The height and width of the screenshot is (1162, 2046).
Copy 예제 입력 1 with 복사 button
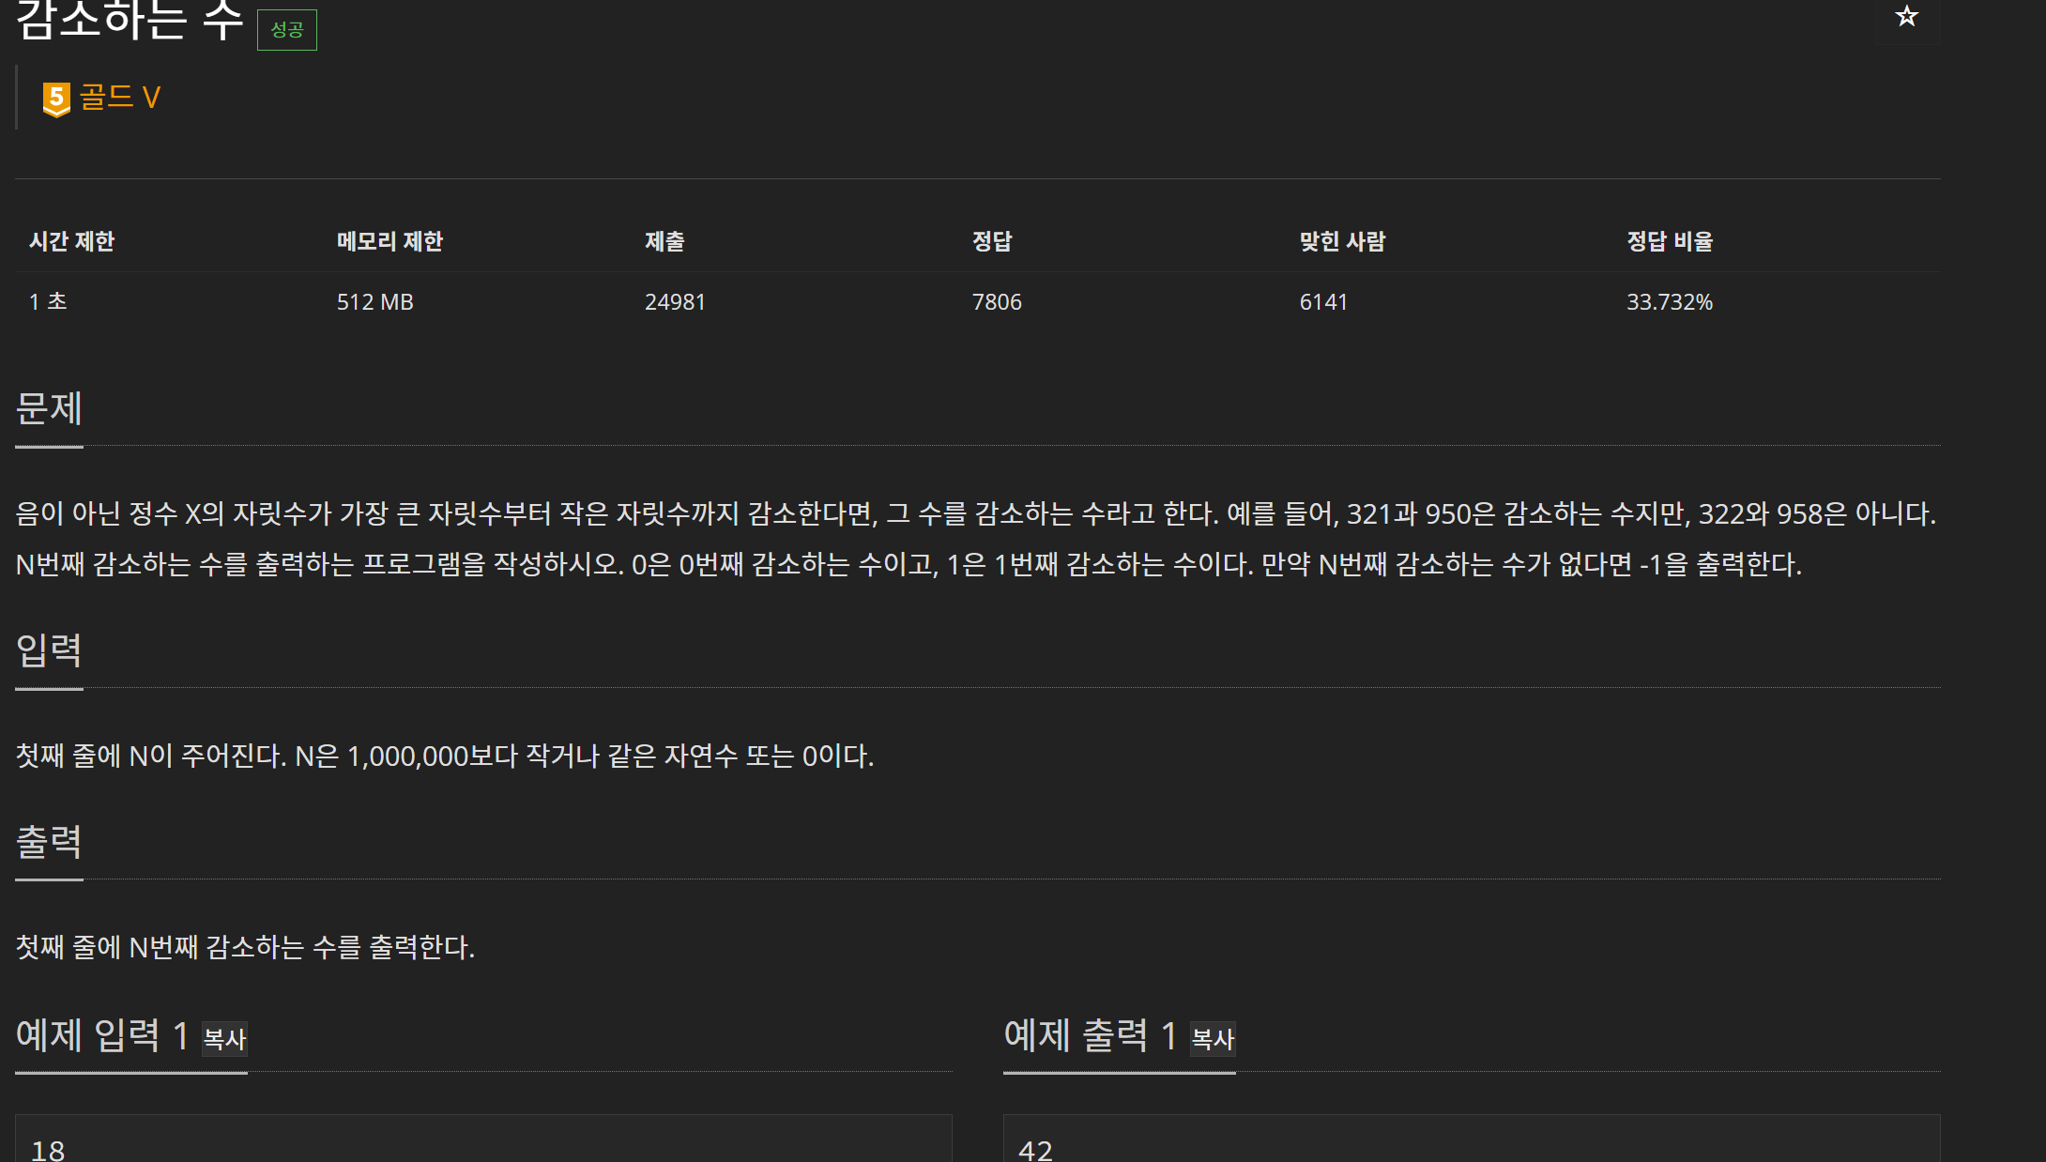[224, 1039]
